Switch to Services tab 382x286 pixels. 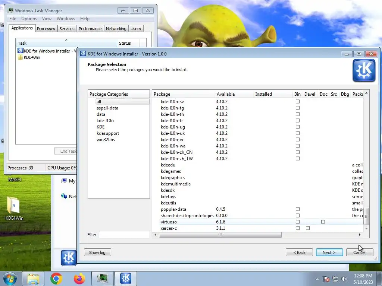[67, 29]
